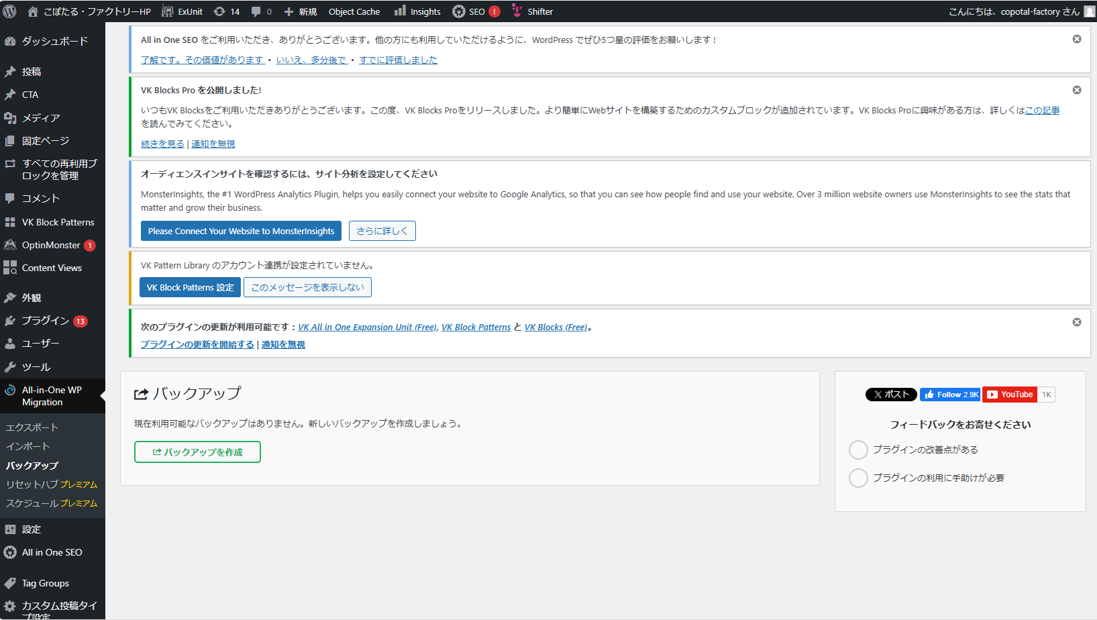Open the WordPress logo menu
This screenshot has height=620, width=1097.
pyautogui.click(x=9, y=11)
